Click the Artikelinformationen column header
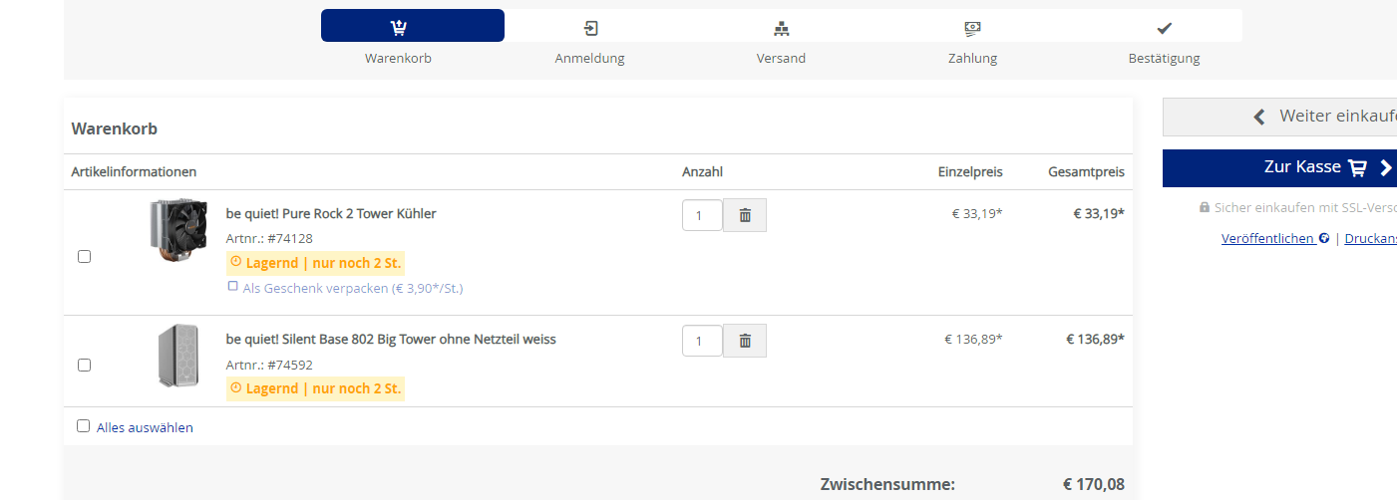This screenshot has width=1397, height=500. tap(134, 171)
